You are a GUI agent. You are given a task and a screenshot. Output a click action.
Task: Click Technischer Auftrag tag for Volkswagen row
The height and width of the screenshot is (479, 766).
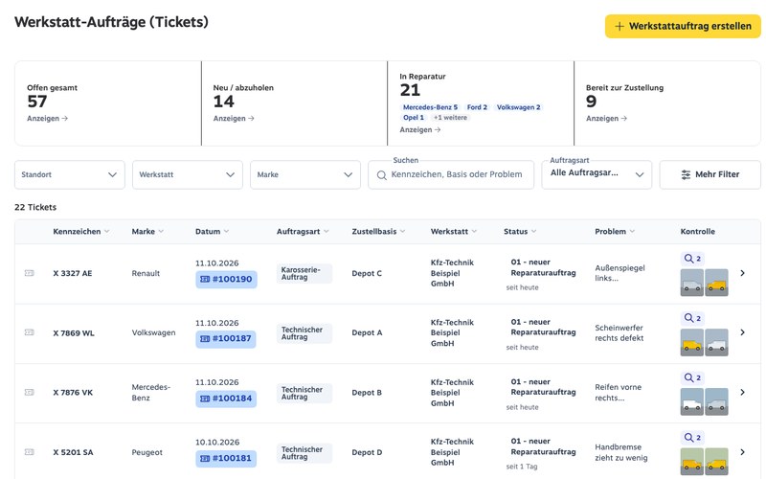pos(304,333)
